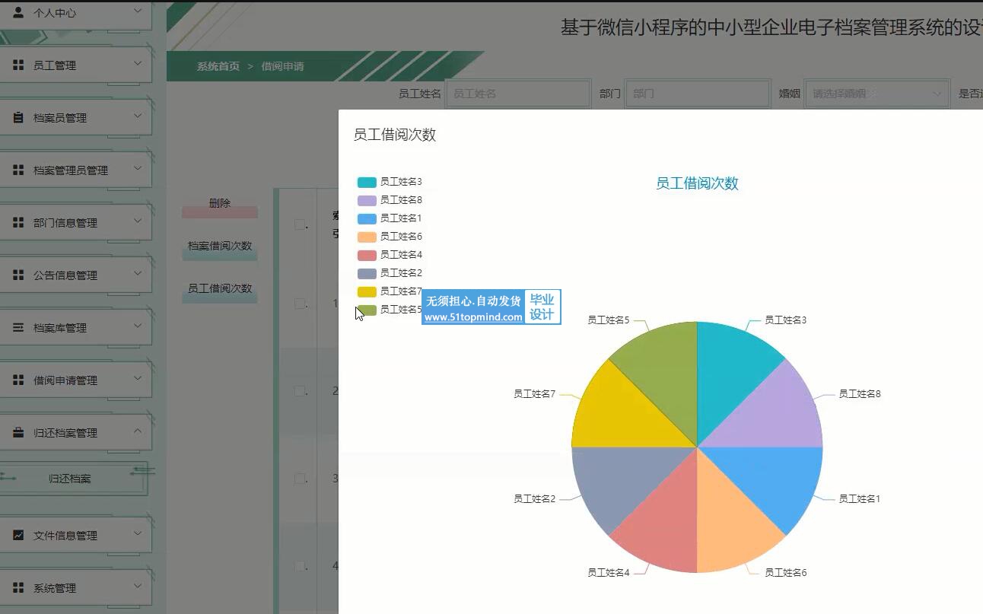Expand the 借阅申请管理 chevron
Screen dimensions: 983x614
(x=138, y=378)
